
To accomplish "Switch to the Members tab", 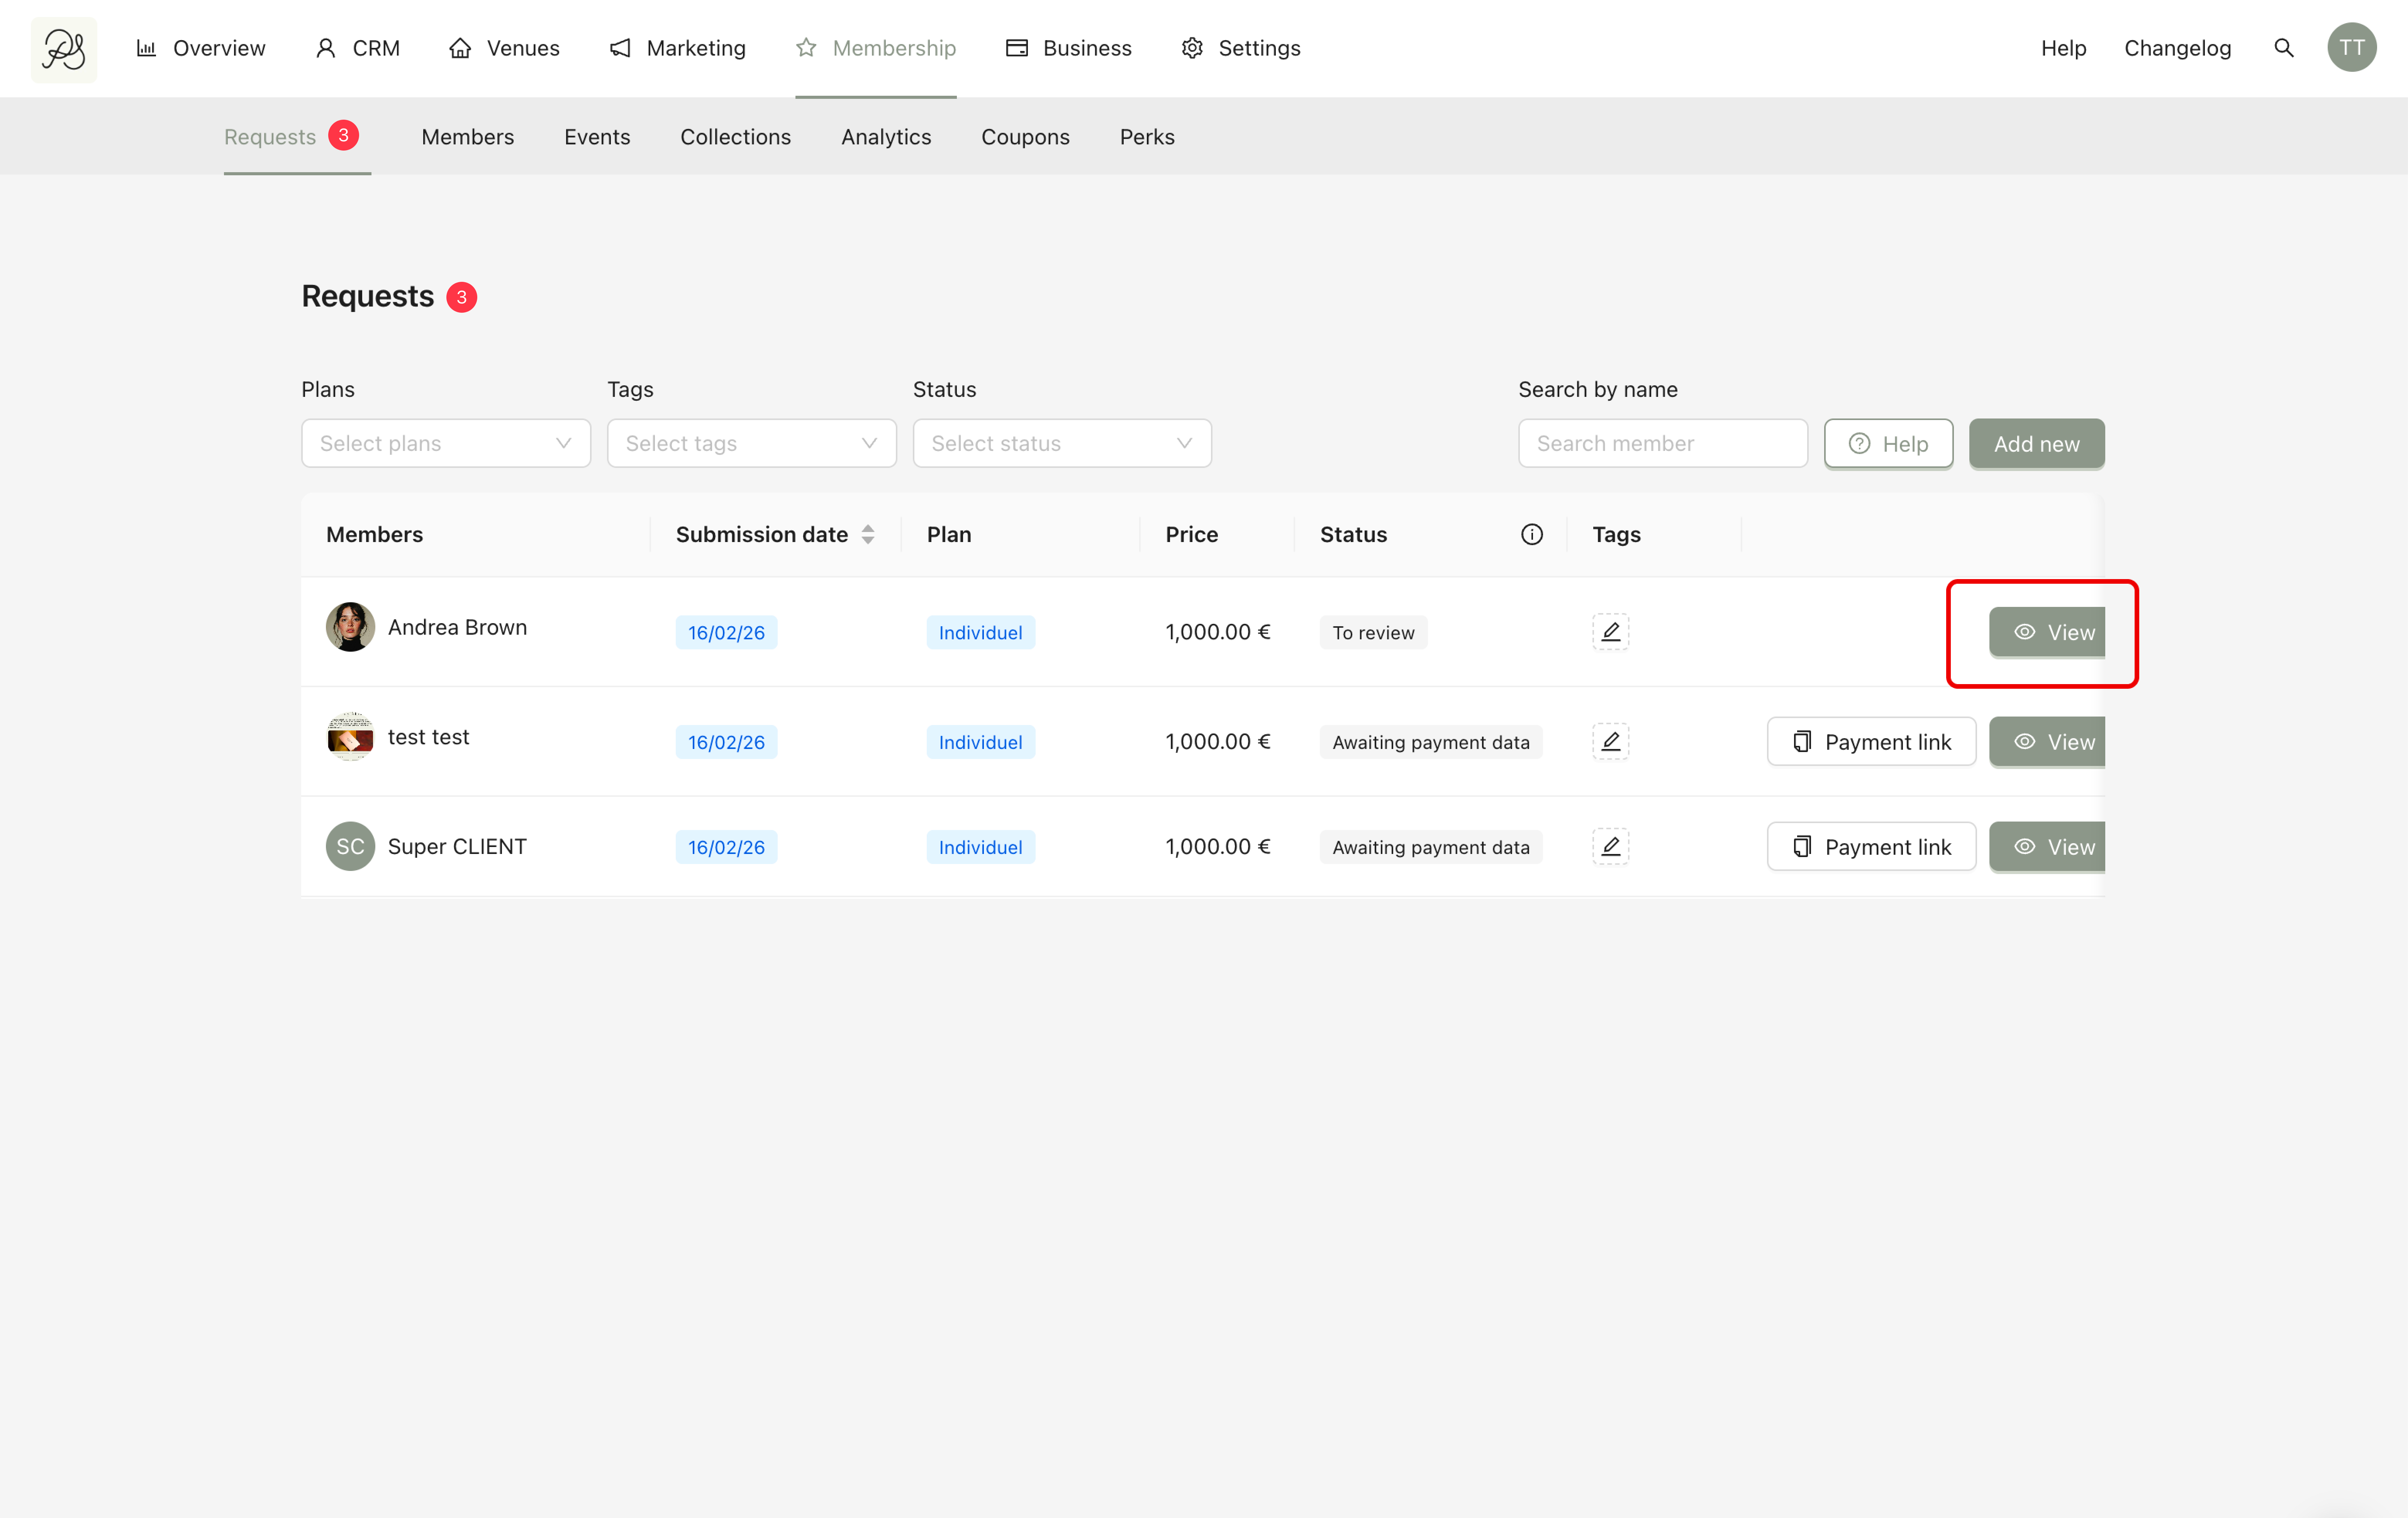I will pos(467,137).
